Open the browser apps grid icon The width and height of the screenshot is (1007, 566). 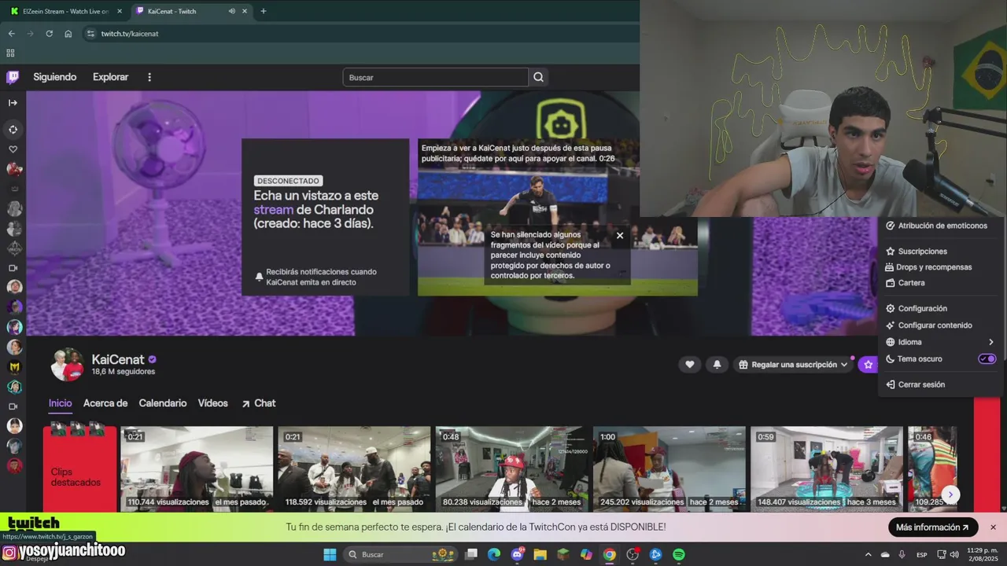click(10, 53)
